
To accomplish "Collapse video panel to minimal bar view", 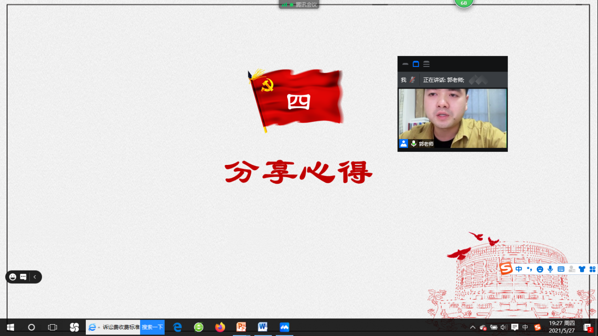I will pos(405,64).
